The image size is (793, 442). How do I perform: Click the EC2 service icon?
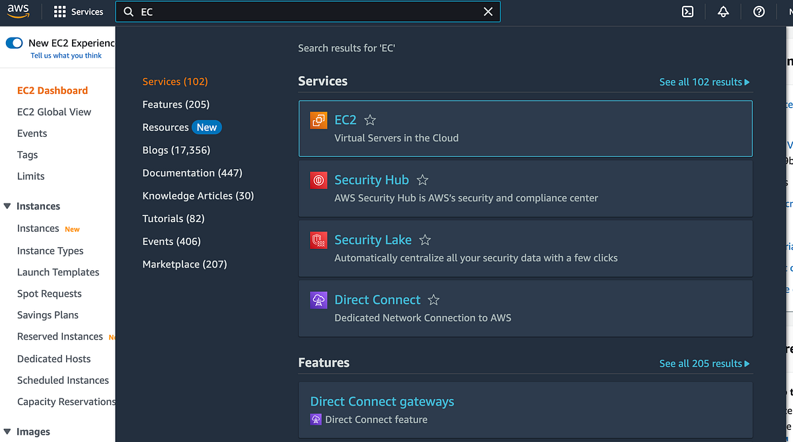pyautogui.click(x=318, y=120)
